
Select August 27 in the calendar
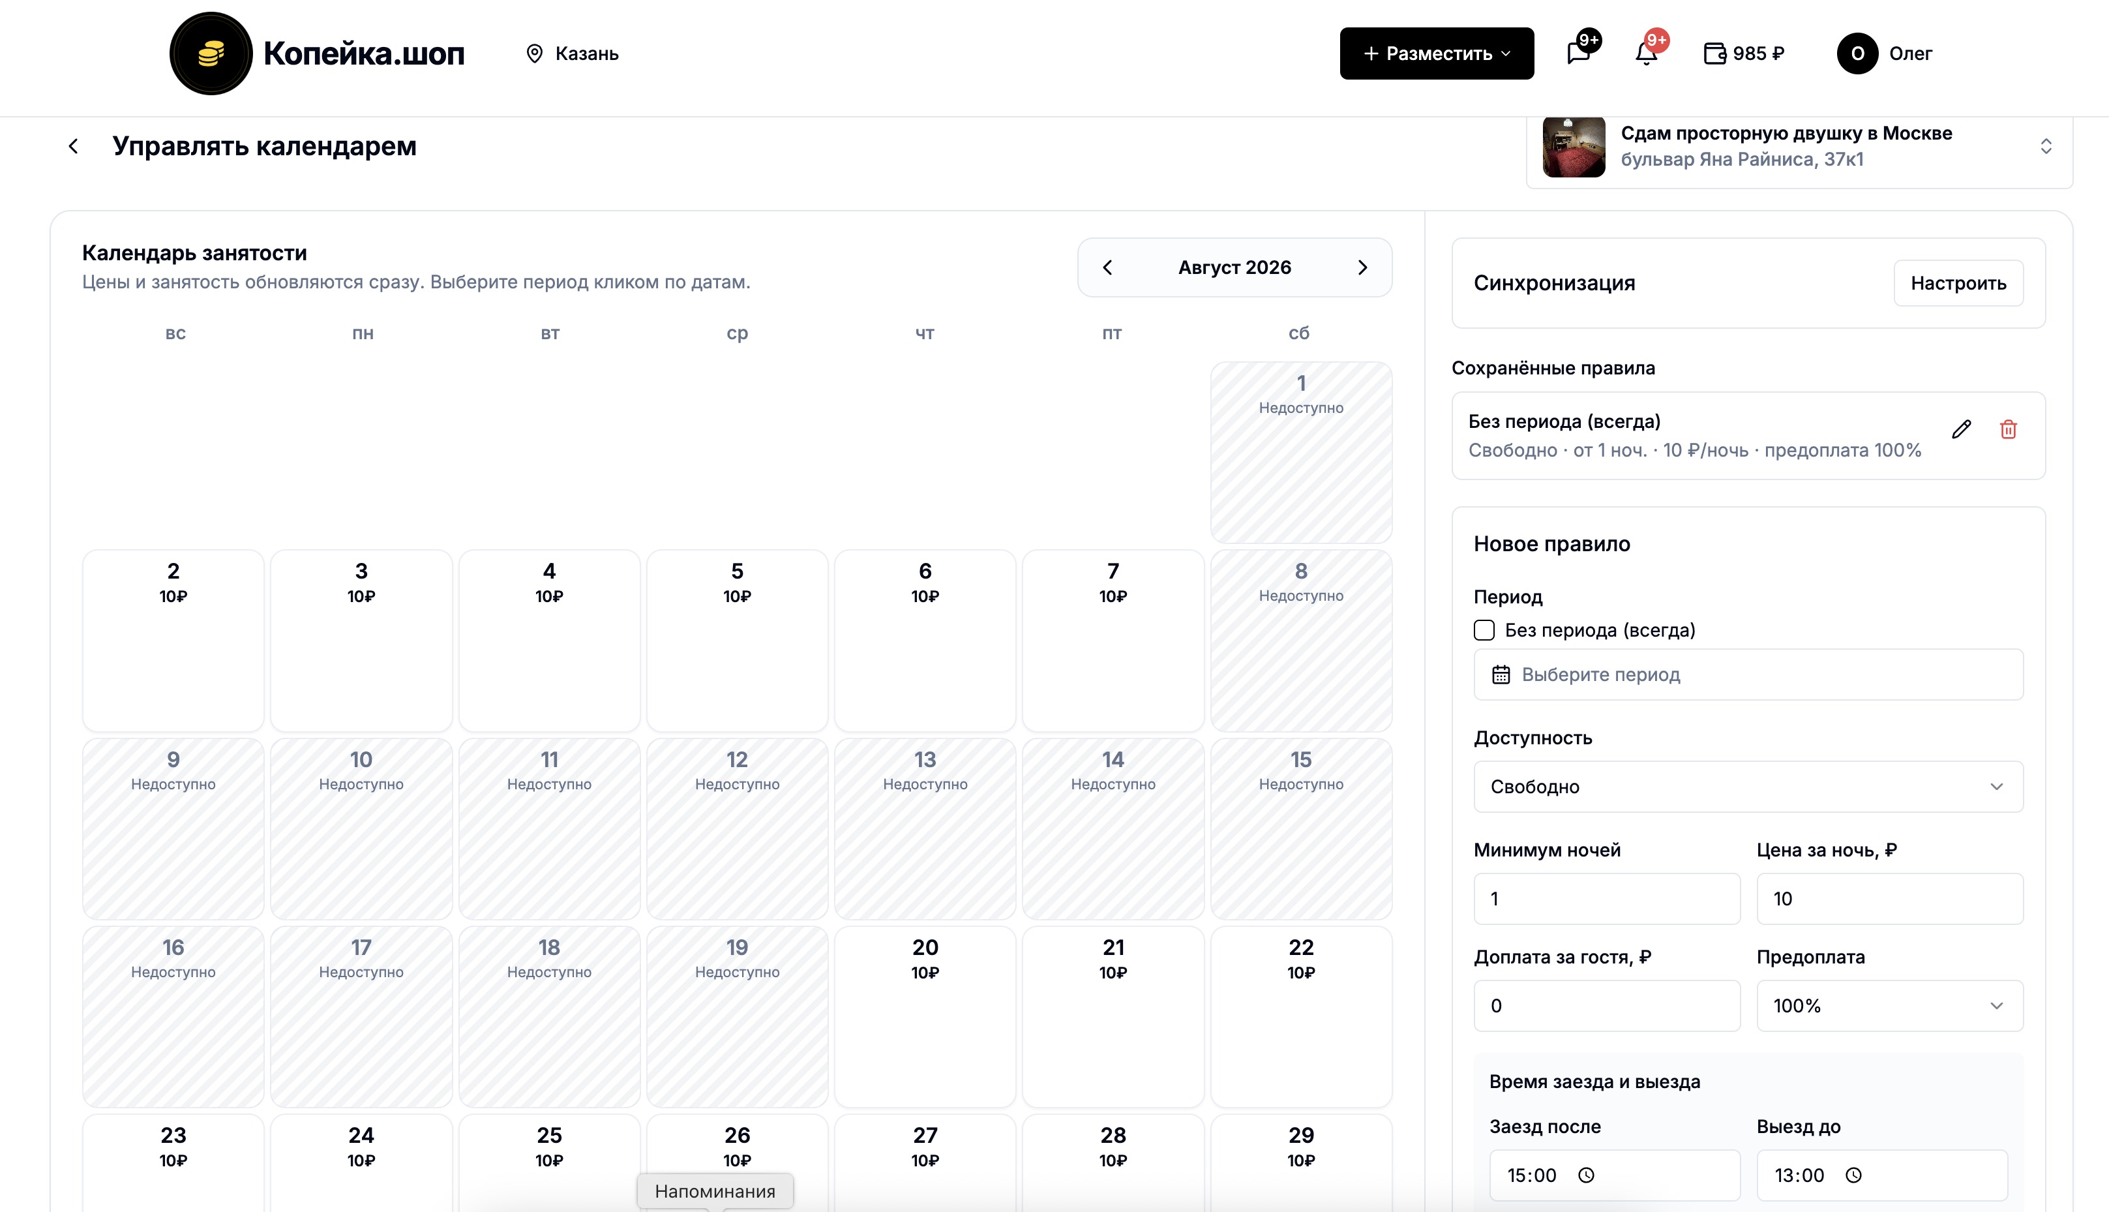tap(925, 1163)
